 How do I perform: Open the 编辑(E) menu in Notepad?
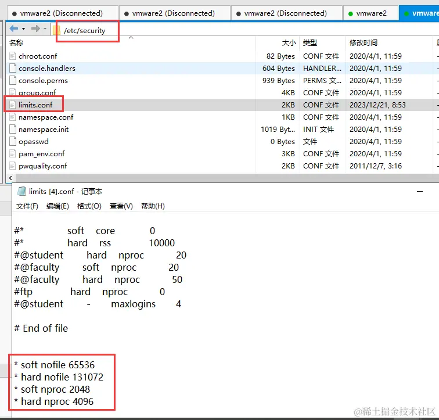point(57,206)
